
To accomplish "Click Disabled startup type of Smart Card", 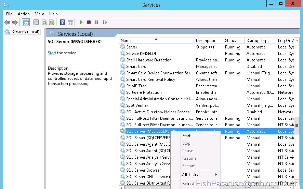I will pyautogui.click(x=254, y=67).
